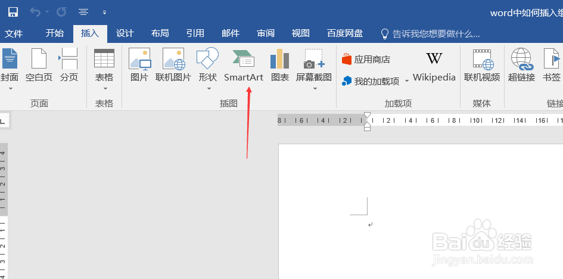
Task: Click the lightbulb Tell Me icon
Action: tap(384, 34)
